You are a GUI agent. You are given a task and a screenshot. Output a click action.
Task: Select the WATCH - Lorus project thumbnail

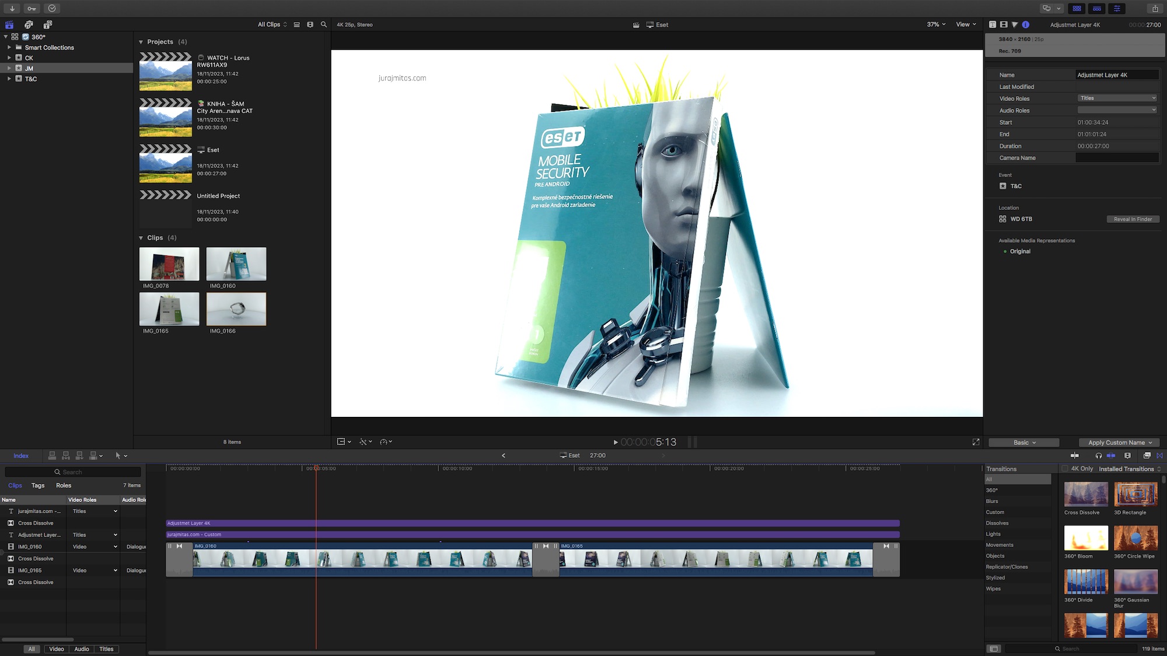click(166, 71)
